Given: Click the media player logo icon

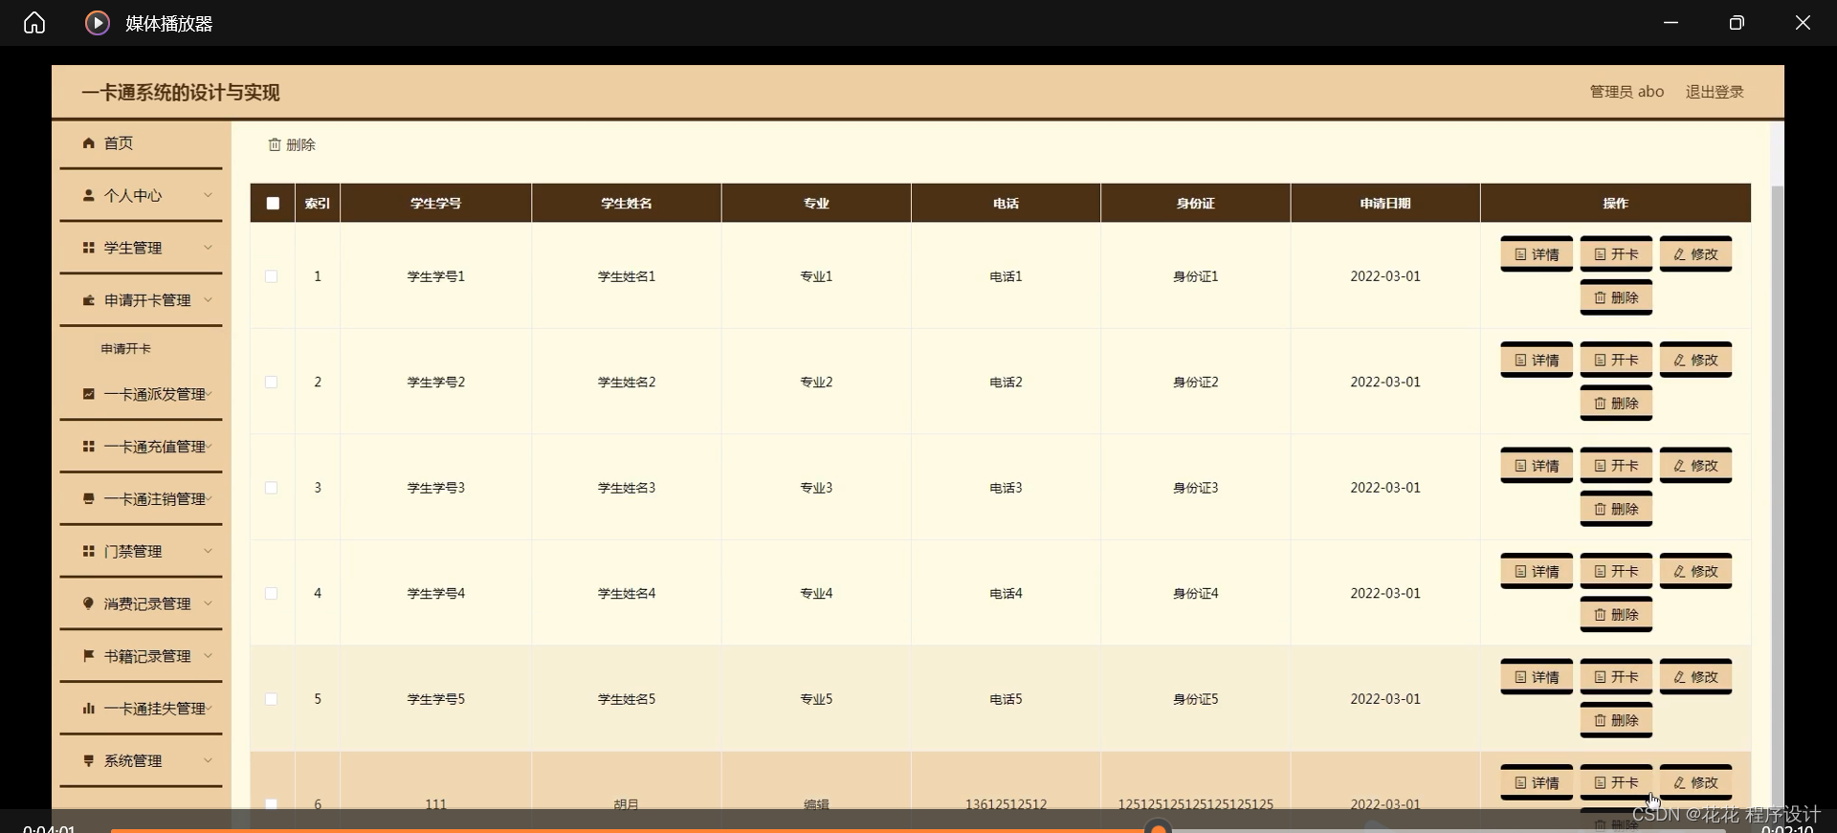Looking at the screenshot, I should 97,22.
